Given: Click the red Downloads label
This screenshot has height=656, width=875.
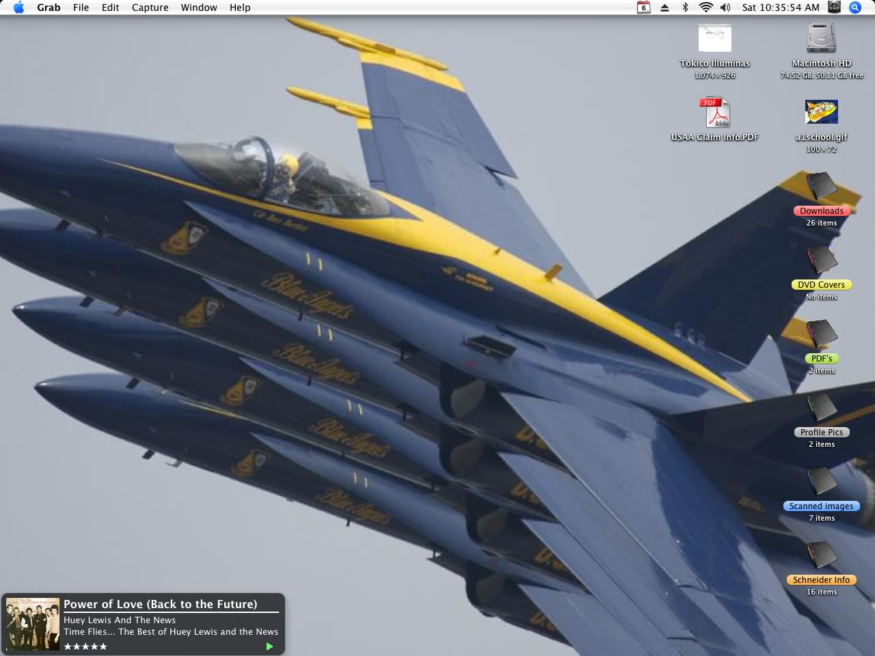Looking at the screenshot, I should (822, 211).
